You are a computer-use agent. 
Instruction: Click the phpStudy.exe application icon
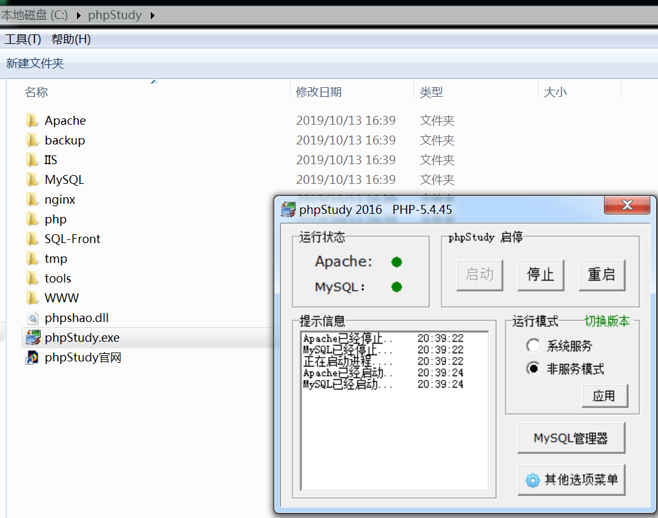(32, 337)
